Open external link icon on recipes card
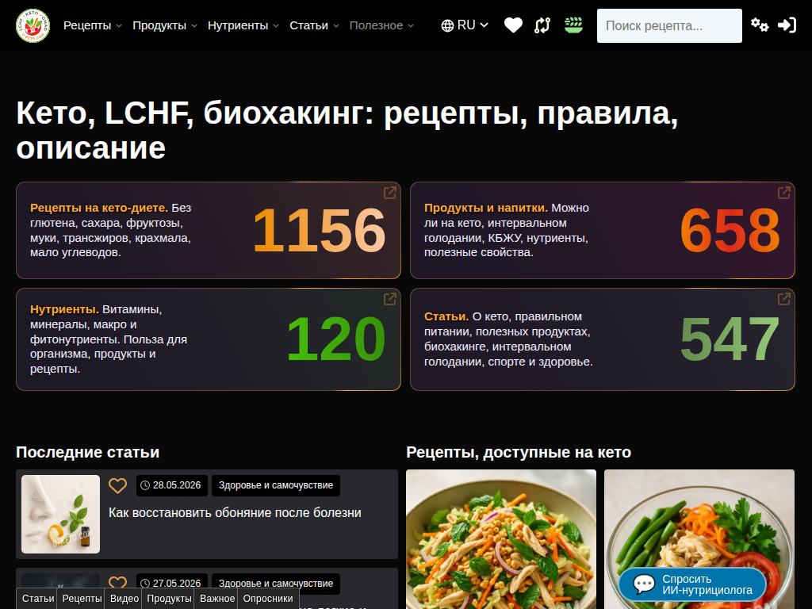The width and height of the screenshot is (812, 609). pyautogui.click(x=390, y=193)
